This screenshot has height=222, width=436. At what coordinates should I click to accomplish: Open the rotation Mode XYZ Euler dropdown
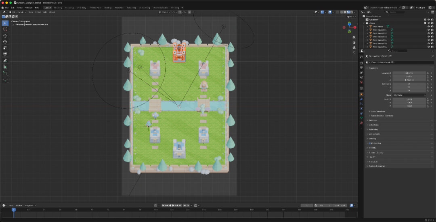(x=409, y=95)
